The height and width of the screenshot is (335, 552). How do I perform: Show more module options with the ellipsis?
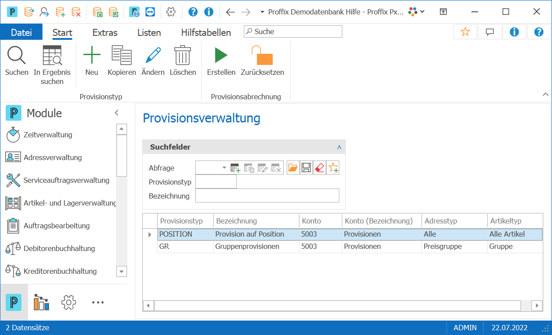98,302
